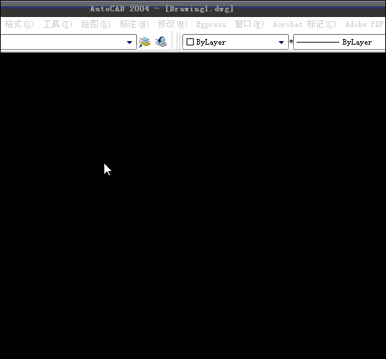Viewport: 386px width, 359px height.
Task: Open the 修改(M) menu
Action: 172,24
